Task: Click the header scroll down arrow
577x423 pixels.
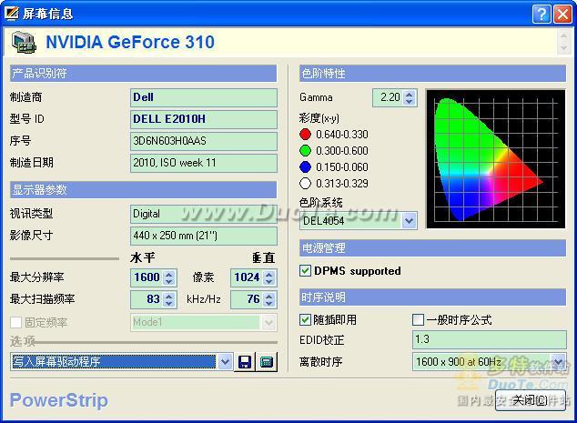Action: coord(563,48)
